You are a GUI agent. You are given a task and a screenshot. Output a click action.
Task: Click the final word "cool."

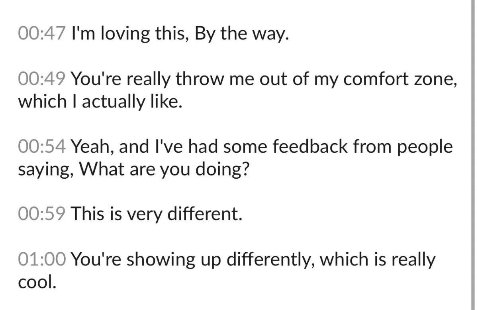(x=37, y=282)
